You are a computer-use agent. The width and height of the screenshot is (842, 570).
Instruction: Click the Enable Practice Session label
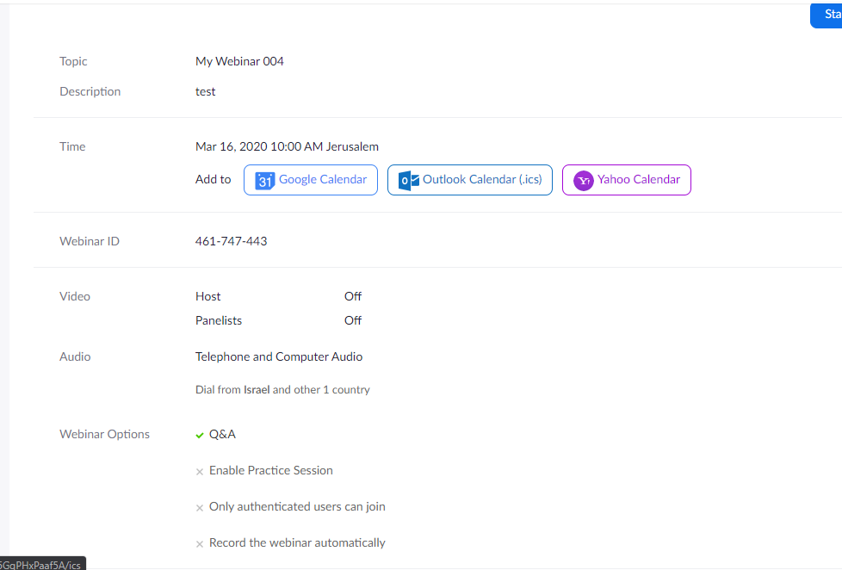(x=270, y=470)
